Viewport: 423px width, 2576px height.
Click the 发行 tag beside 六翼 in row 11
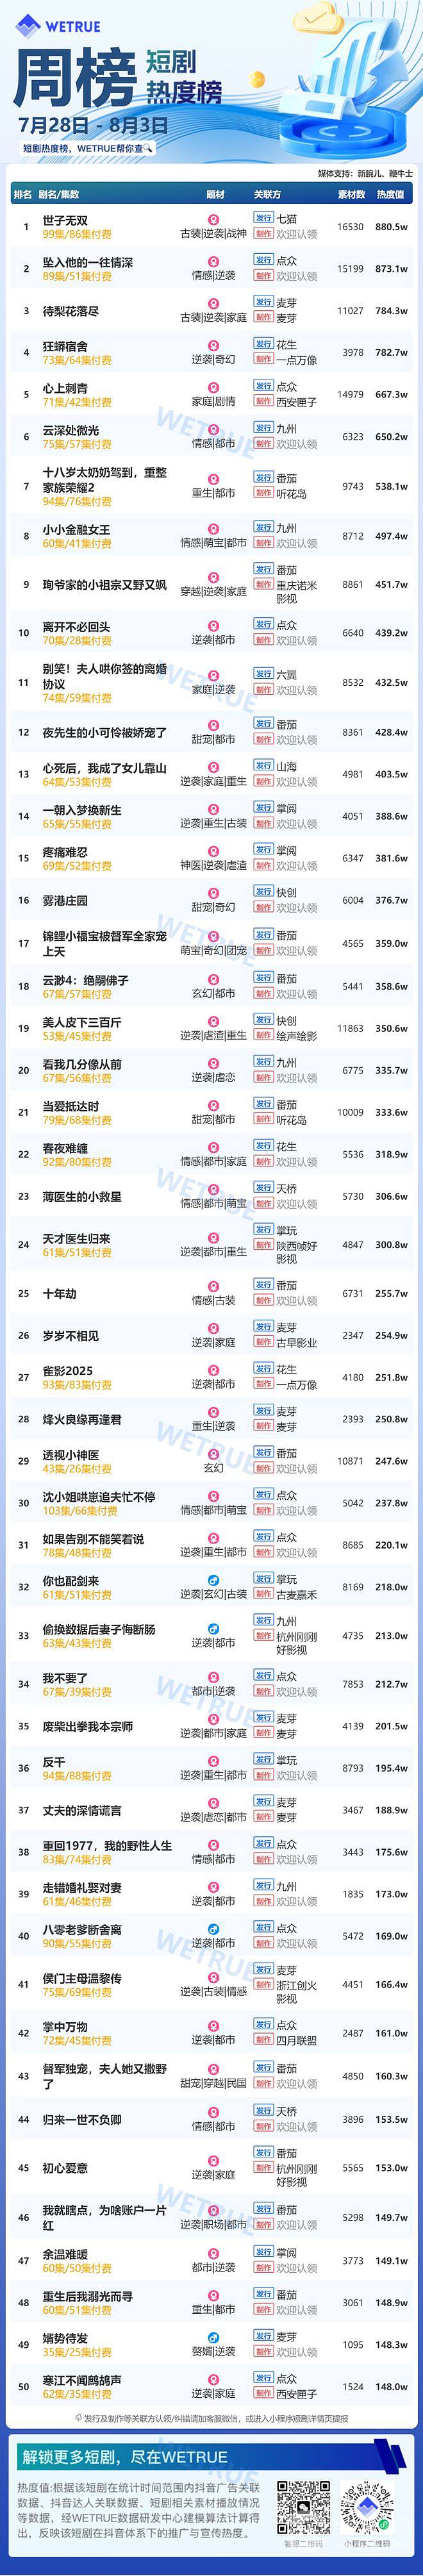pyautogui.click(x=263, y=675)
